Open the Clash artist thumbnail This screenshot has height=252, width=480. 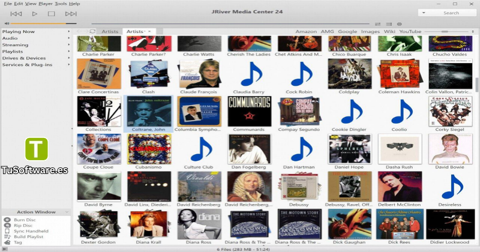[149, 74]
